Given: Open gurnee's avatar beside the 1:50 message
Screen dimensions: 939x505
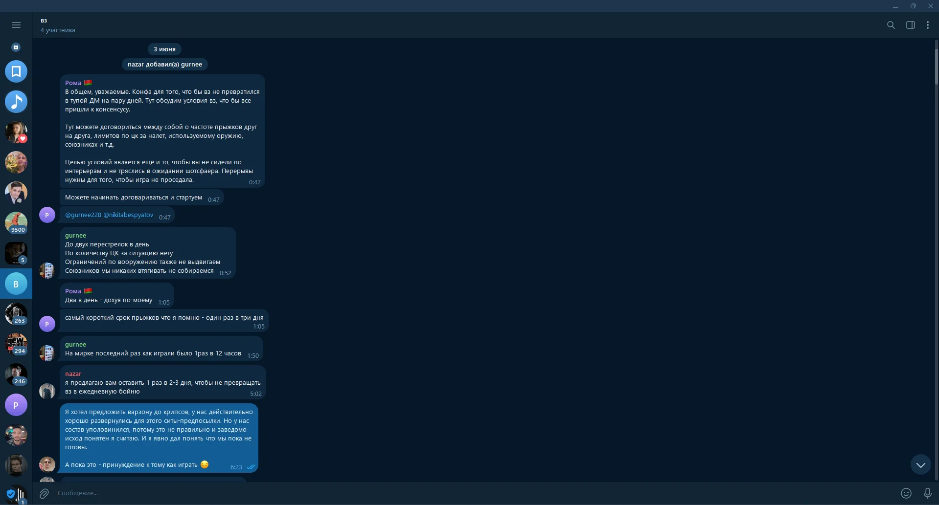Looking at the screenshot, I should (x=47, y=353).
